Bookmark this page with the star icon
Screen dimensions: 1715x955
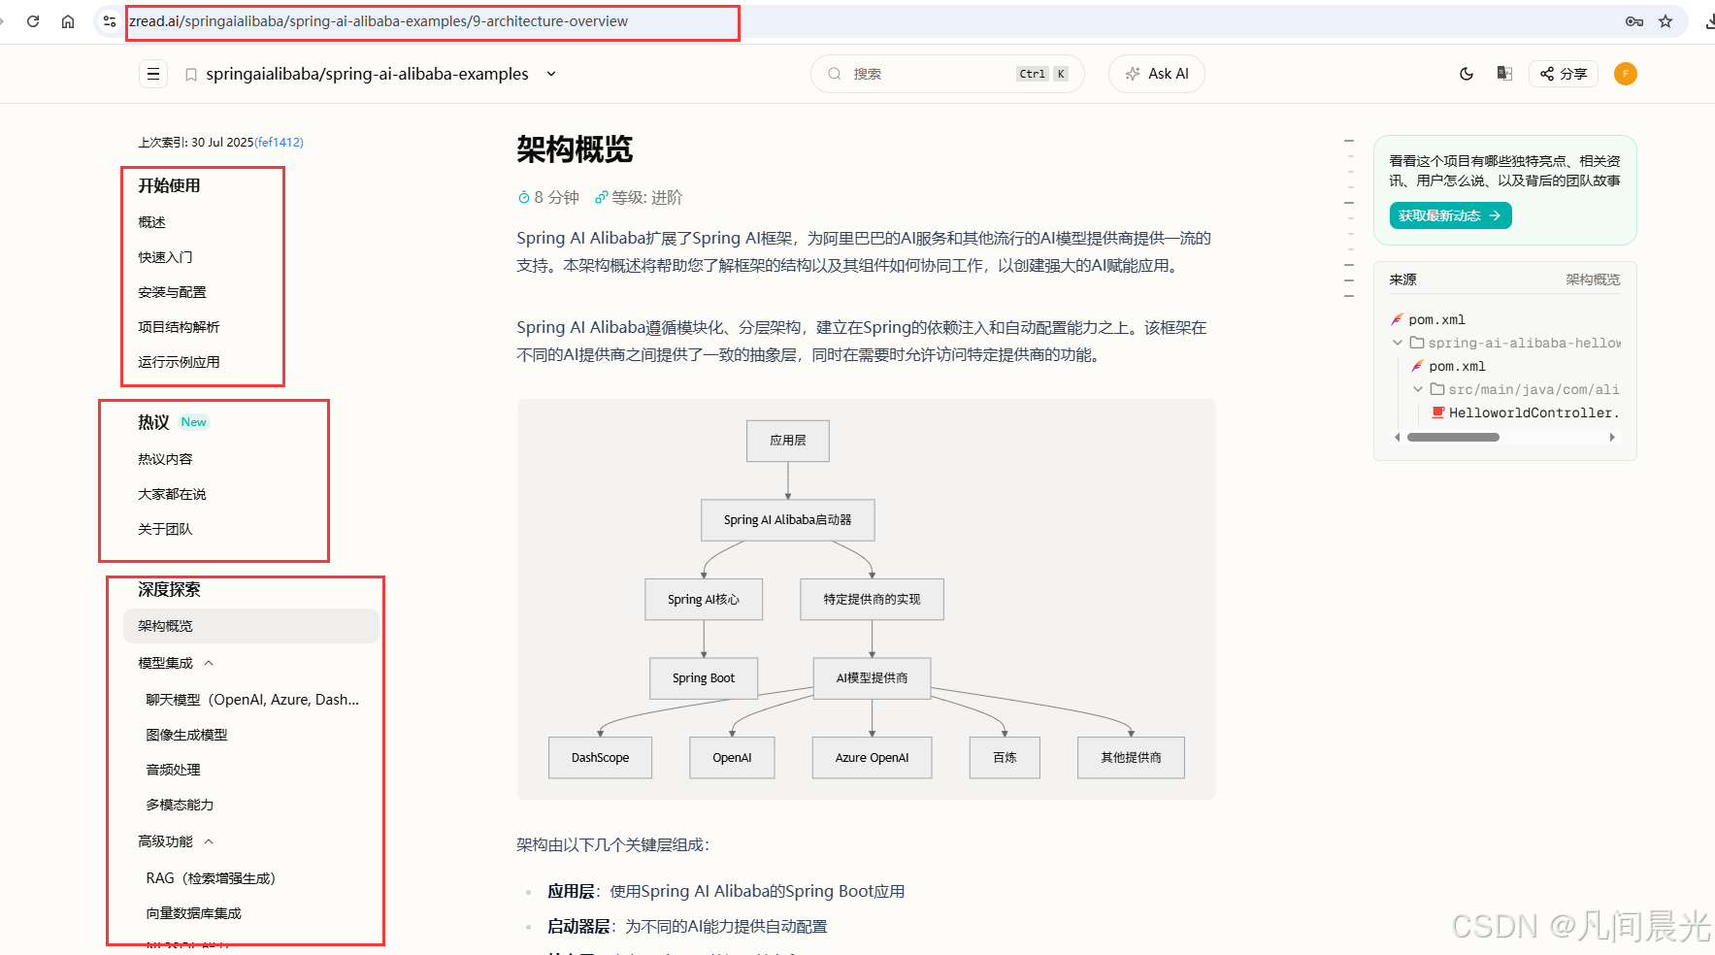click(1666, 21)
